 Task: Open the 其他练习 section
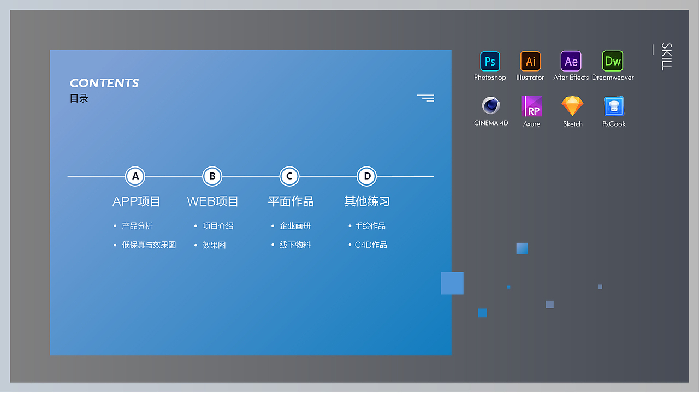[x=366, y=201]
